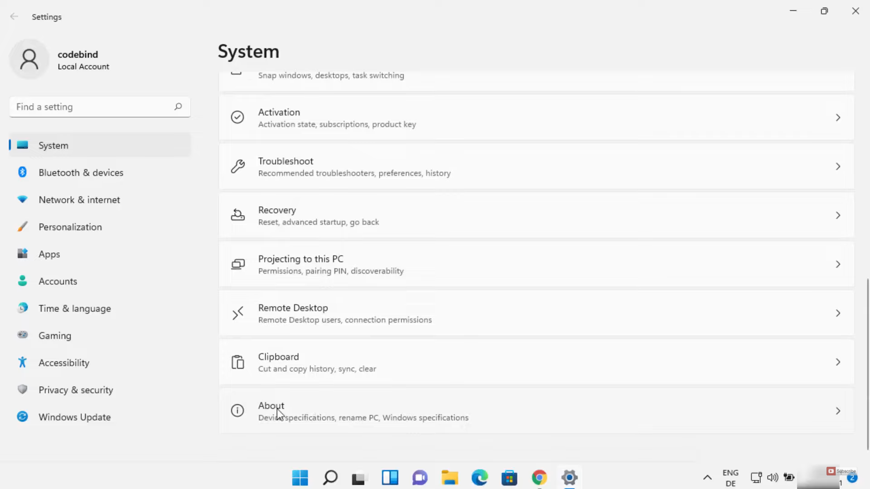Click the Windows Update sync icon
Image resolution: width=870 pixels, height=489 pixels.
click(22, 417)
